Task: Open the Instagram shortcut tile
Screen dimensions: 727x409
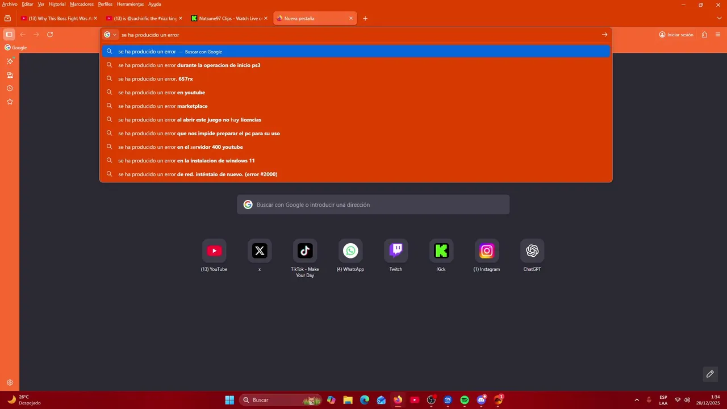Action: 487,251
